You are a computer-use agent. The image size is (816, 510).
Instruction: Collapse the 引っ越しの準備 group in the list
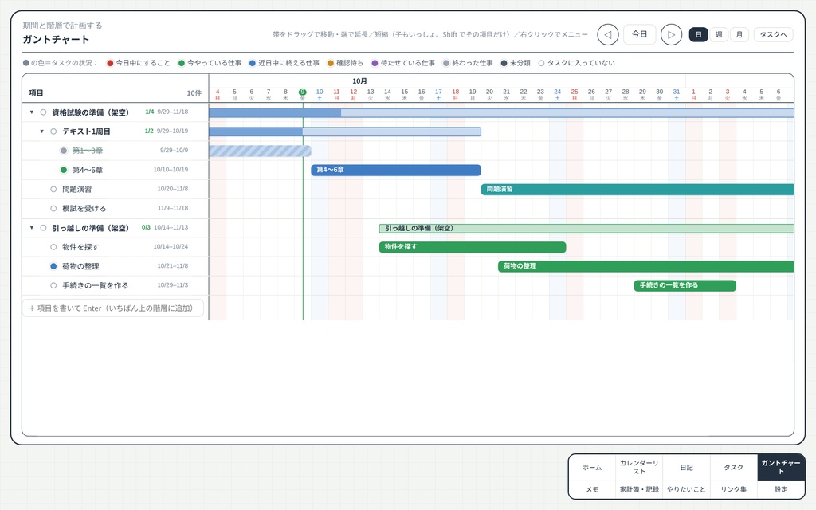(32, 228)
